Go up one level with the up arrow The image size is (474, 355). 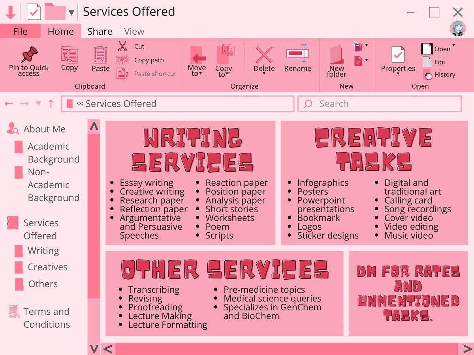pos(51,104)
